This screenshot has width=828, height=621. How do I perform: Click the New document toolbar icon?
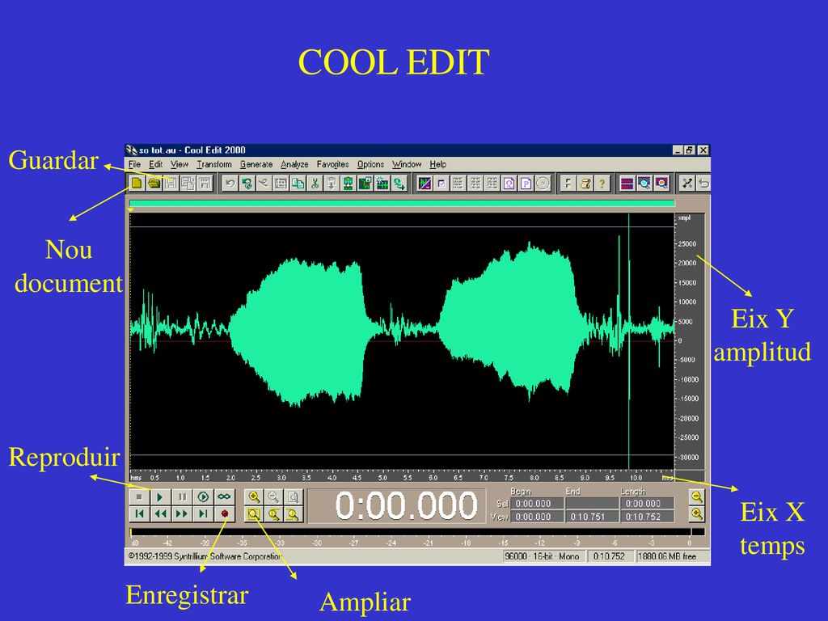137,184
